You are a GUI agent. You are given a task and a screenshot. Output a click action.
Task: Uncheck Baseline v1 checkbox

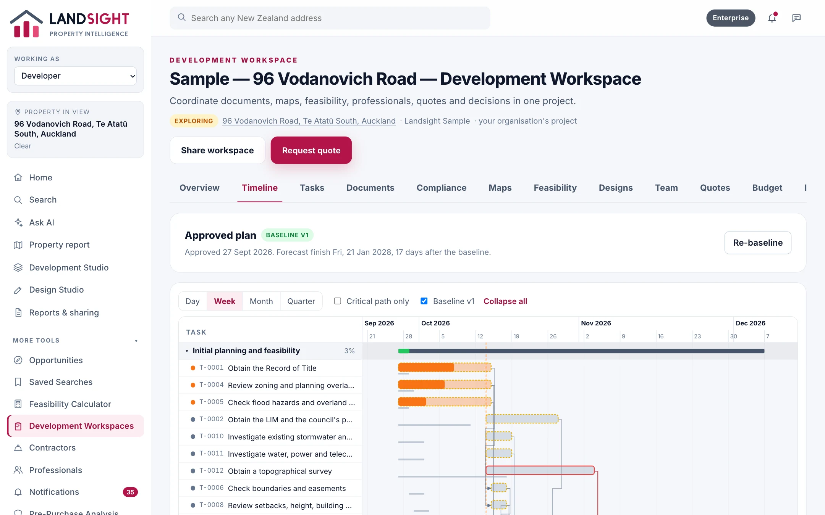coord(424,301)
